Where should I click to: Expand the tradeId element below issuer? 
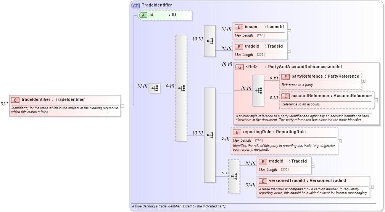coord(289,51)
